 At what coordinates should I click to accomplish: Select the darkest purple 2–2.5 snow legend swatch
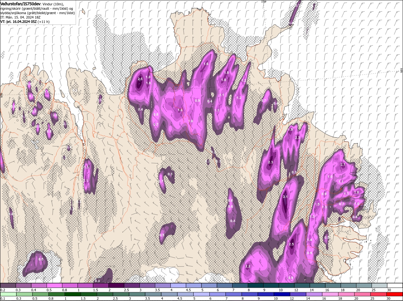tap(116, 285)
